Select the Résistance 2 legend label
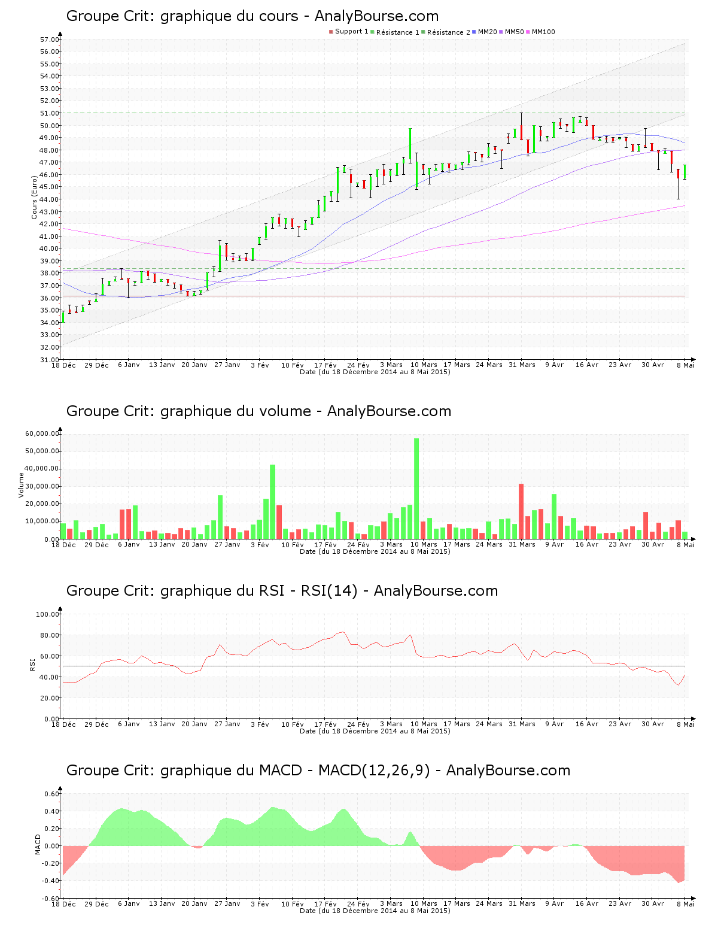Image resolution: width=718 pixels, height=928 pixels. click(x=449, y=32)
